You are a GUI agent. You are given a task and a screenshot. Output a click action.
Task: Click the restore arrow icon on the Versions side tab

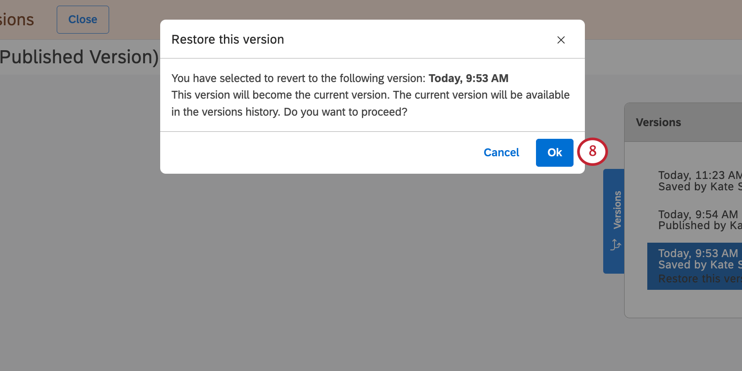(x=615, y=244)
